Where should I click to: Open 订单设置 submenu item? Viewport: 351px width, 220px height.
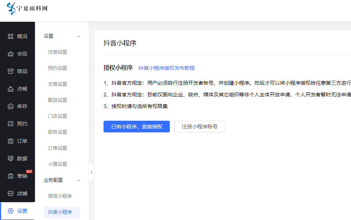58,148
